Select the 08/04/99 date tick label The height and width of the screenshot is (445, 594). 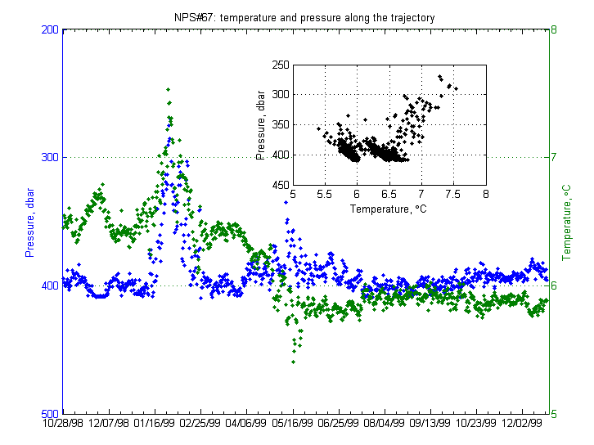pyautogui.click(x=384, y=424)
